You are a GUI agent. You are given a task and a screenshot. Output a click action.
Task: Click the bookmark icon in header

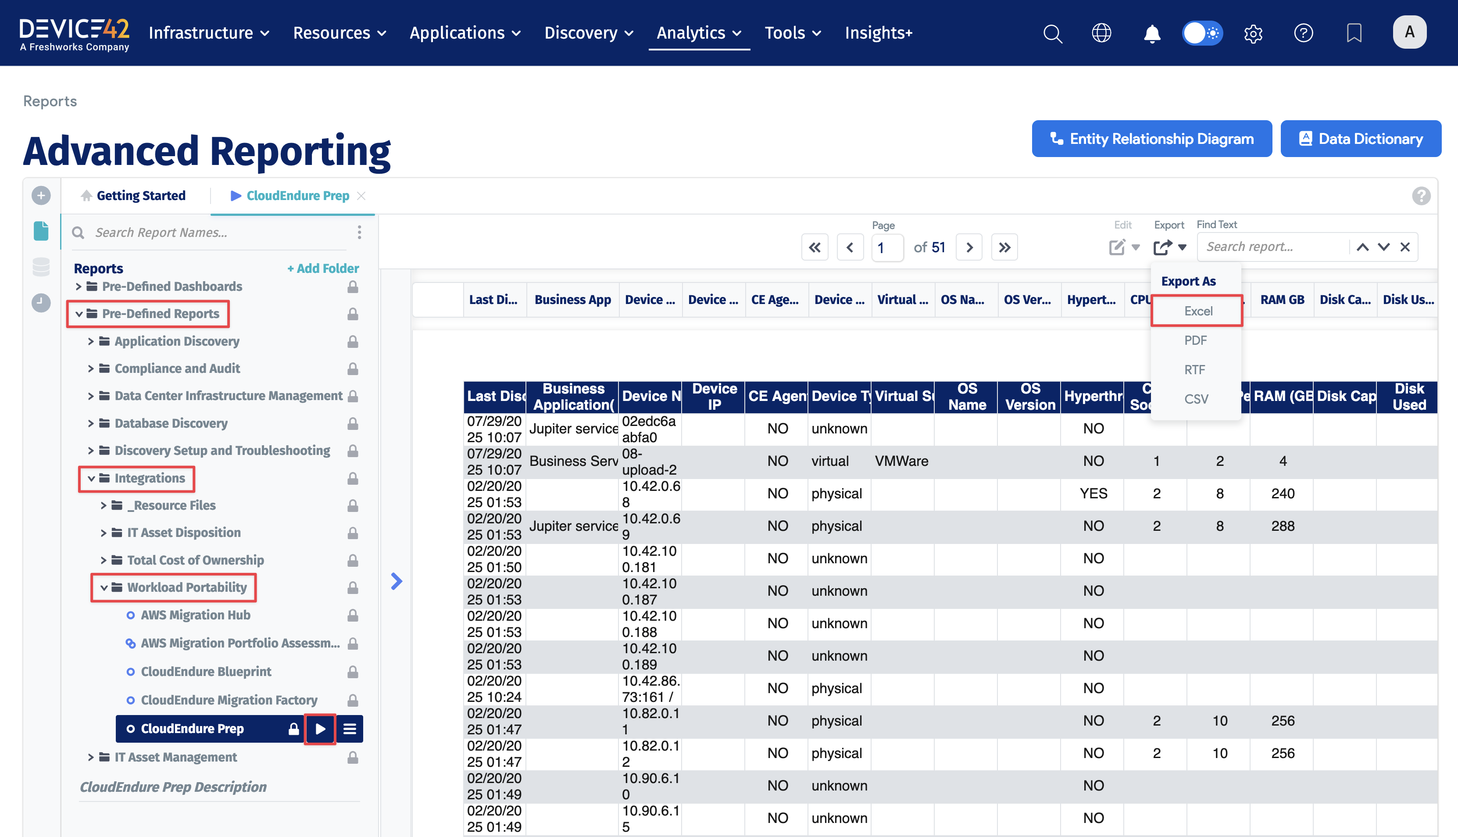pyautogui.click(x=1354, y=33)
